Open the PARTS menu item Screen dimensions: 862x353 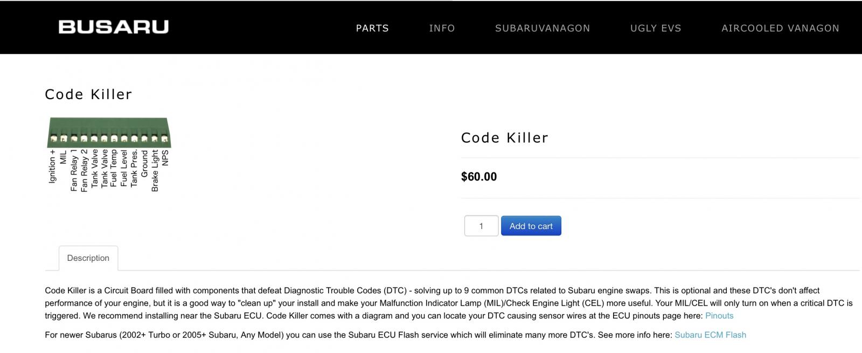[372, 28]
